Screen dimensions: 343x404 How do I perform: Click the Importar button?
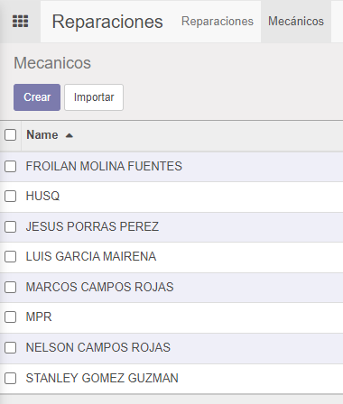tap(94, 97)
